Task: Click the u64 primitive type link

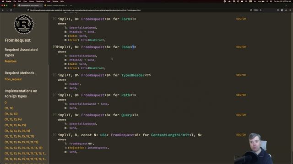Action: point(103,135)
